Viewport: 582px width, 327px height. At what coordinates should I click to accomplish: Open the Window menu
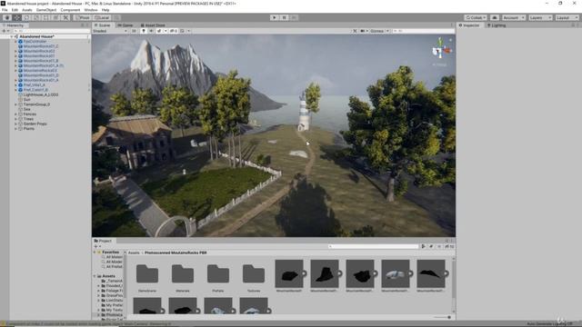pyautogui.click(x=91, y=10)
